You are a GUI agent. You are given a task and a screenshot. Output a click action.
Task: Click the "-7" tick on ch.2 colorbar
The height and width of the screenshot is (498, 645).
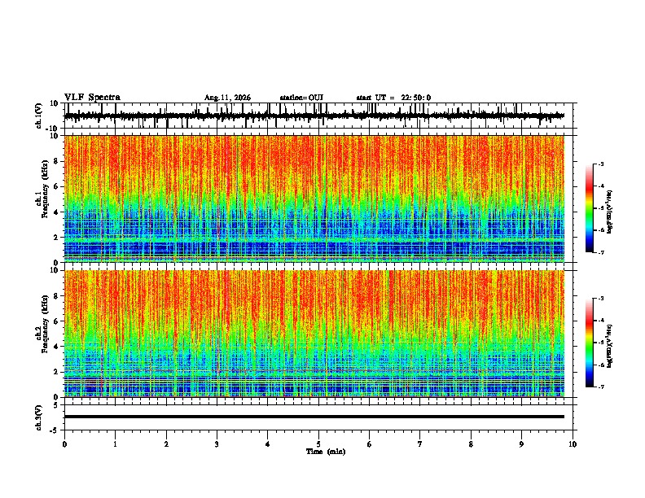(x=600, y=387)
